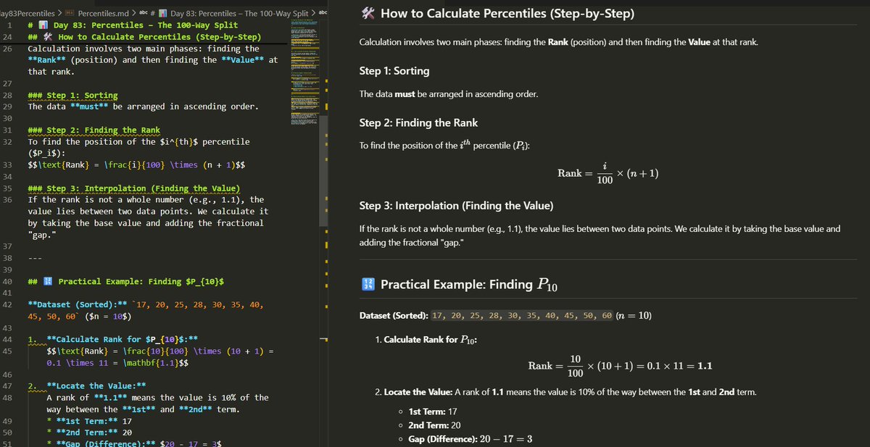Open the Percentiles.md breadcrumb
Viewport: 870px width, 447px height.
pyautogui.click(x=103, y=13)
